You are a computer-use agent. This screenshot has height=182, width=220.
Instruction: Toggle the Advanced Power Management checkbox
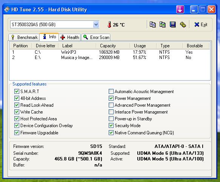pyautogui.click(x=111, y=105)
